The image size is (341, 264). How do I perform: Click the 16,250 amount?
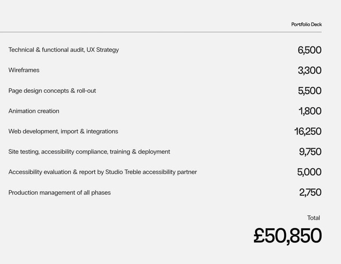(x=308, y=131)
